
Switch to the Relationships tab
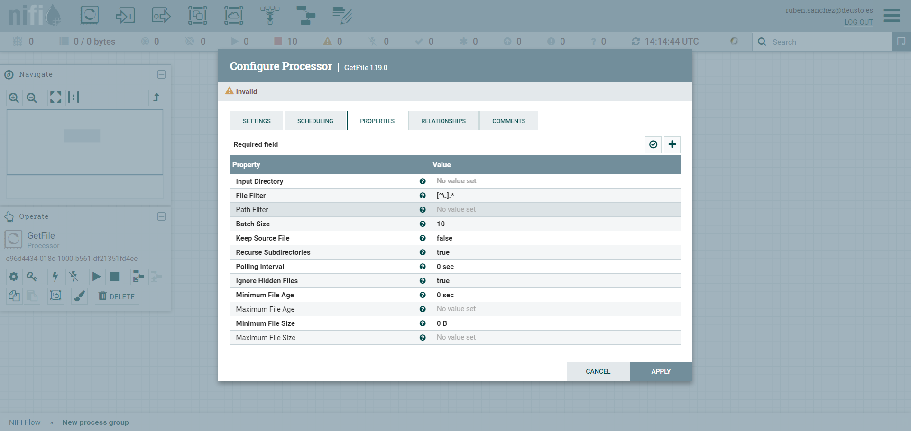pyautogui.click(x=443, y=121)
